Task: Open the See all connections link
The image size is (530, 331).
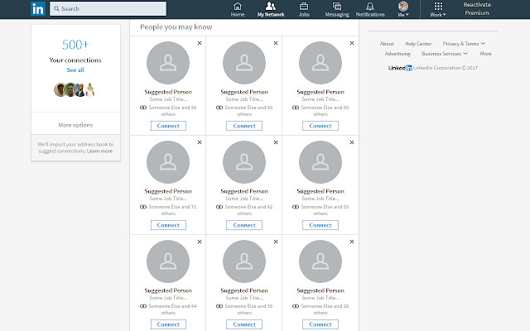Action: 75,70
